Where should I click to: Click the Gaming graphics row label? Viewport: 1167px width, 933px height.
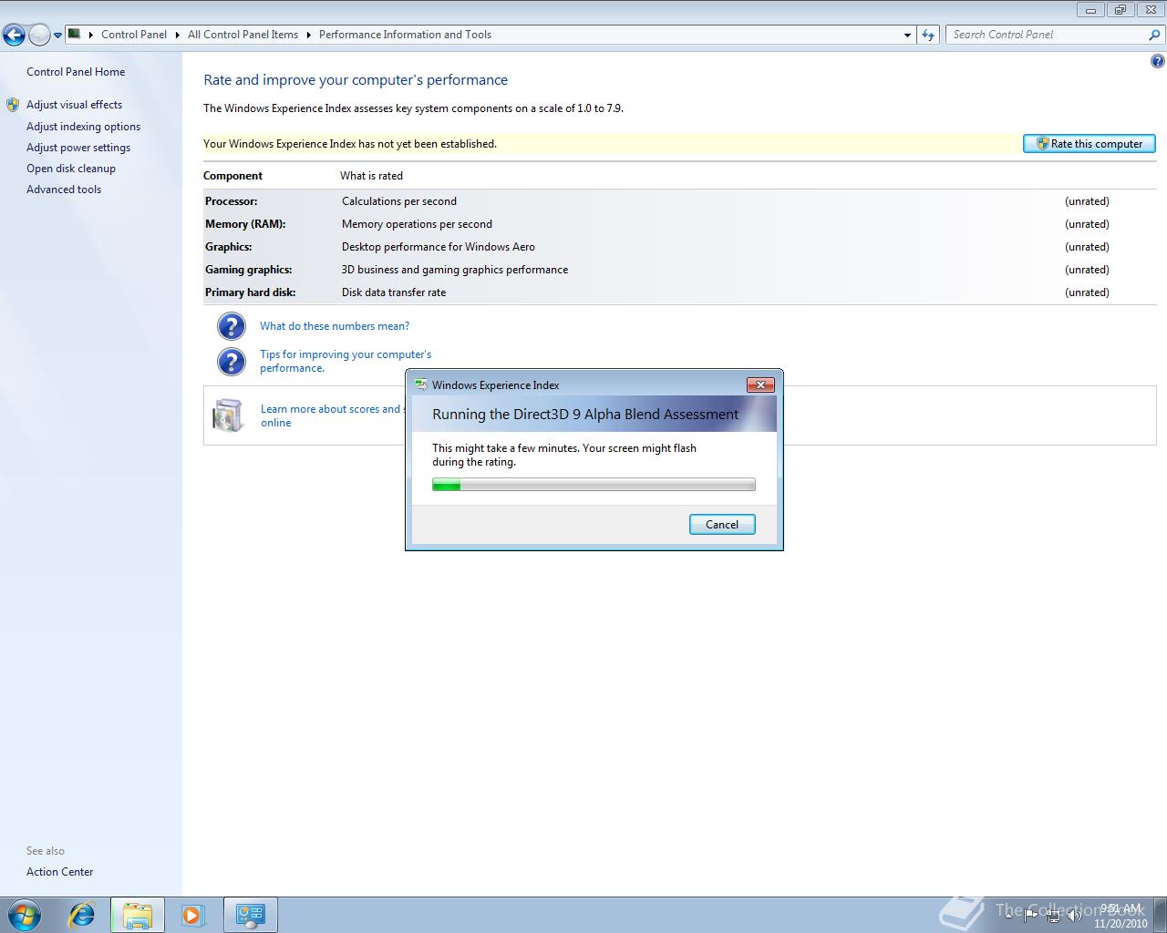coord(248,270)
